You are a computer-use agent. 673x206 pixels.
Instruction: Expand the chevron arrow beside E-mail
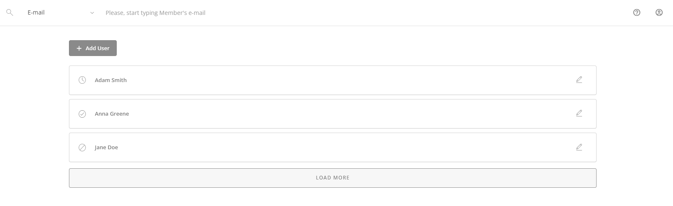click(x=92, y=13)
